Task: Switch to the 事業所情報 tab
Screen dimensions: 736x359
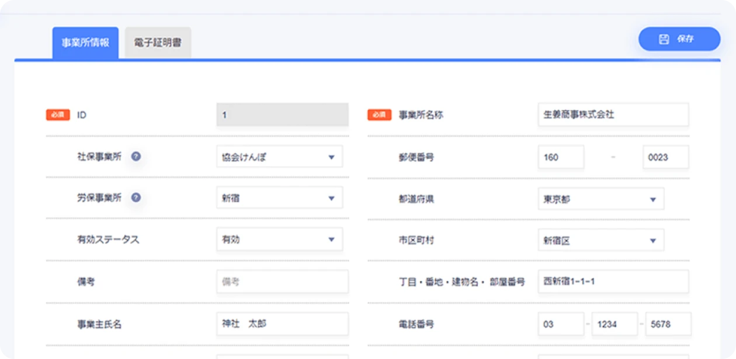Action: 85,43
